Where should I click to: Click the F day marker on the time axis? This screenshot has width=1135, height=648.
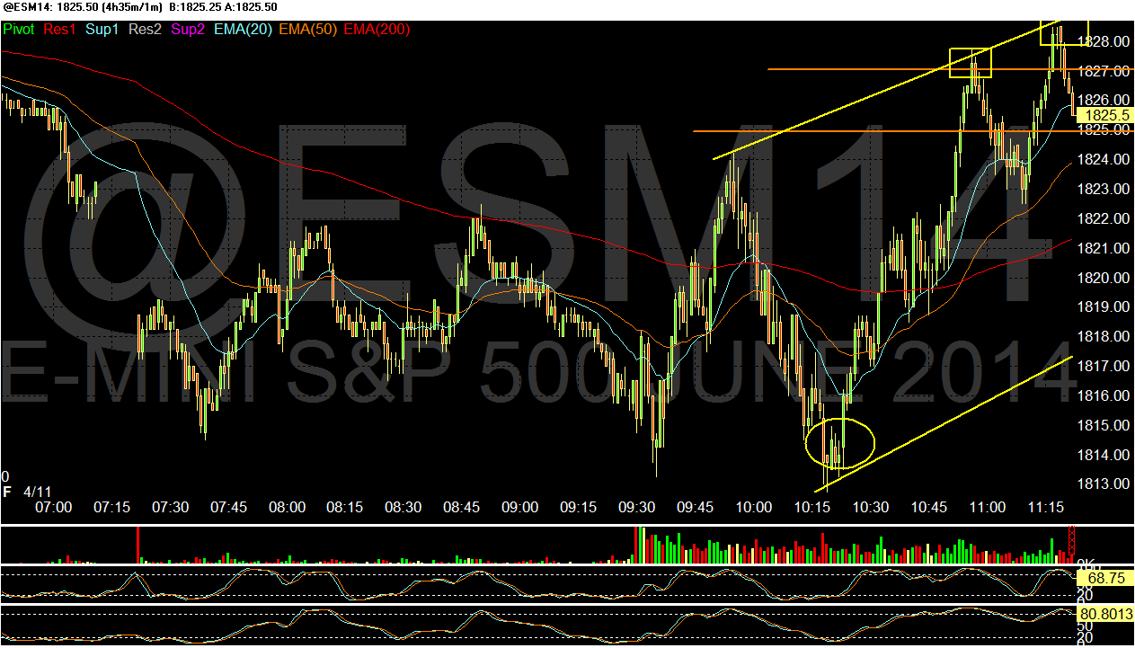[7, 493]
